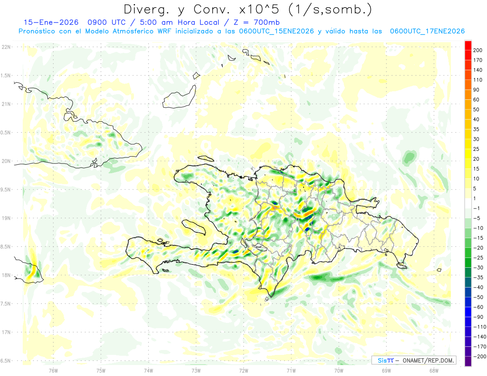The height and width of the screenshot is (376, 487).
Task: Click the '200' value on the color scale
Action: [478, 50]
